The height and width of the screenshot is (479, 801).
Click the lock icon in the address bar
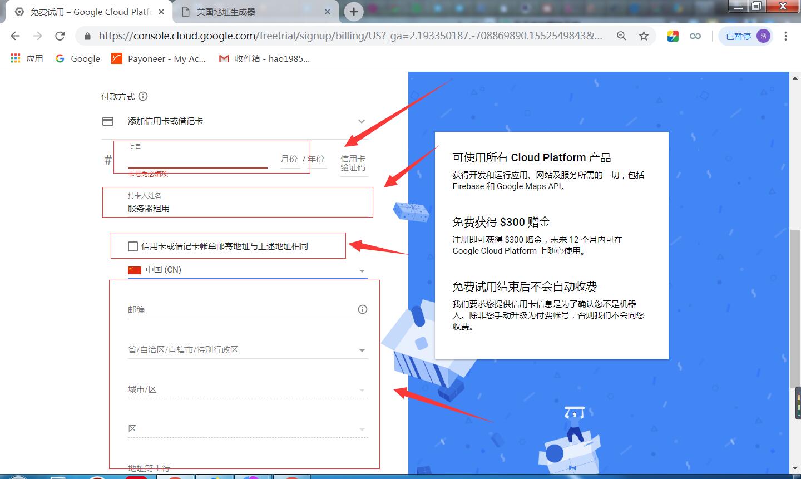87,36
